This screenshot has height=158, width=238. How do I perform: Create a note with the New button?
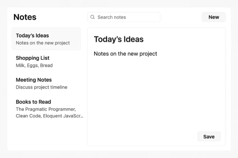213,17
